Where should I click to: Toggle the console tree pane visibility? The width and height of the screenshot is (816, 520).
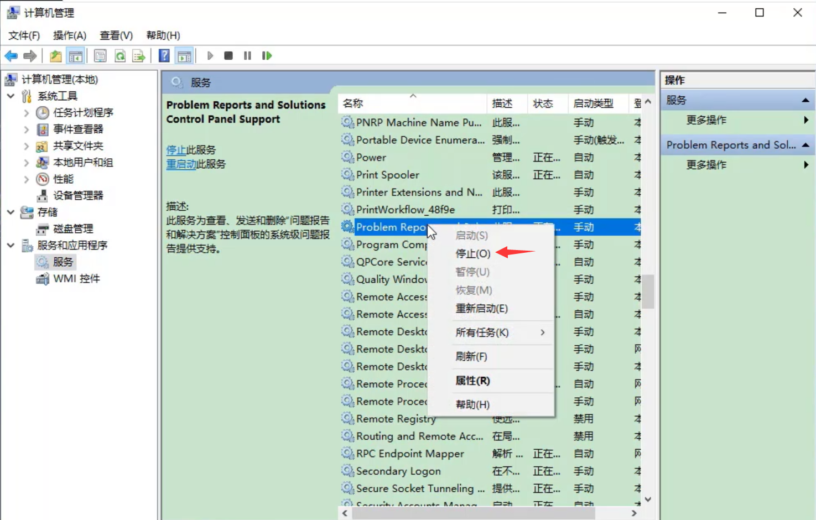(75, 56)
